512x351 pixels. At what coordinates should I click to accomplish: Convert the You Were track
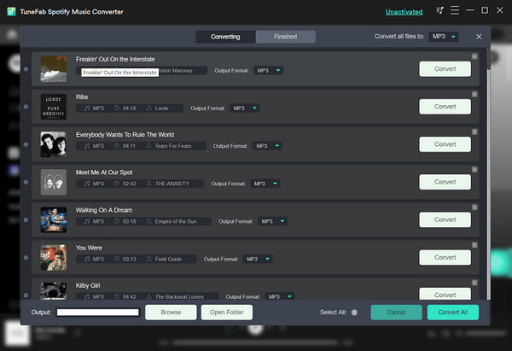(x=445, y=257)
